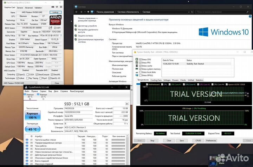Click the Save button in AIDA64
Image resolution: width=253 pixels, height=167 pixels.
coord(182,141)
